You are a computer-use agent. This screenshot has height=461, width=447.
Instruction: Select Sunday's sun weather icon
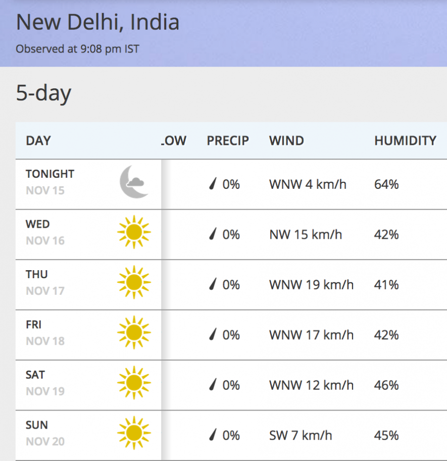[133, 434]
